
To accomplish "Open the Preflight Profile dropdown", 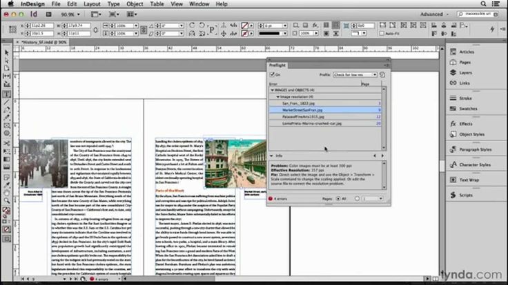I will (355, 74).
